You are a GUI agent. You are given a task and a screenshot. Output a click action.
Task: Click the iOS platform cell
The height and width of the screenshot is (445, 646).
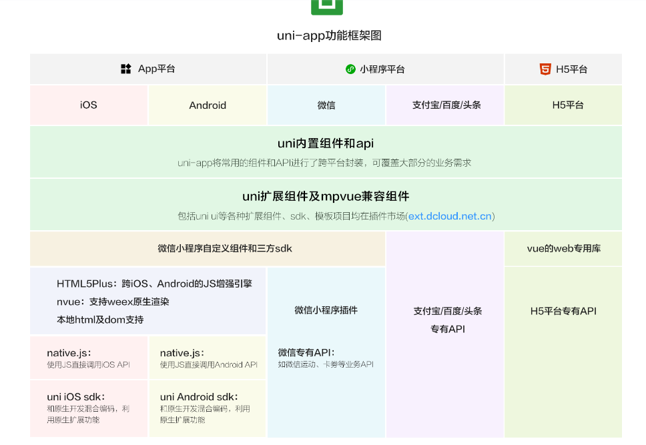pyautogui.click(x=89, y=105)
